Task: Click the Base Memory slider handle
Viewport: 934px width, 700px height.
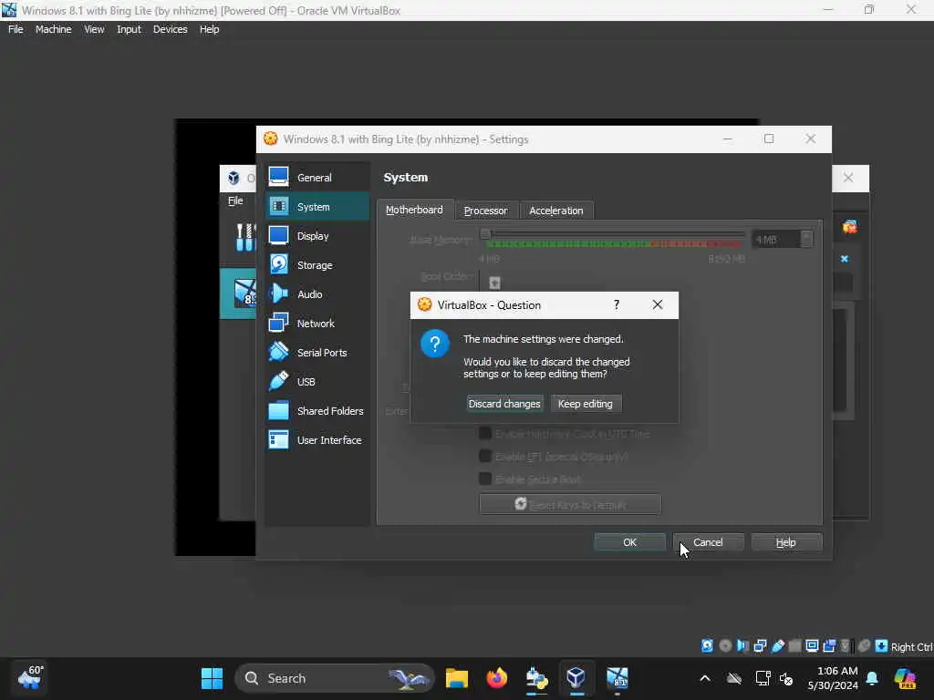Action: click(485, 234)
